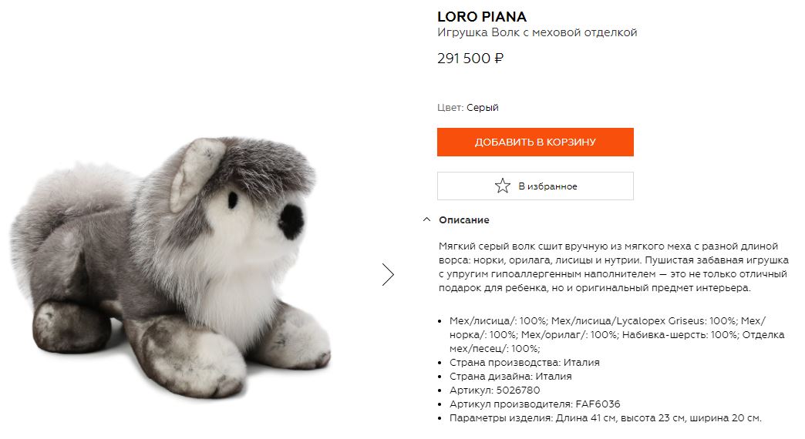Click the Артикул: 5026780 line
The height and width of the screenshot is (439, 805).
(x=494, y=390)
